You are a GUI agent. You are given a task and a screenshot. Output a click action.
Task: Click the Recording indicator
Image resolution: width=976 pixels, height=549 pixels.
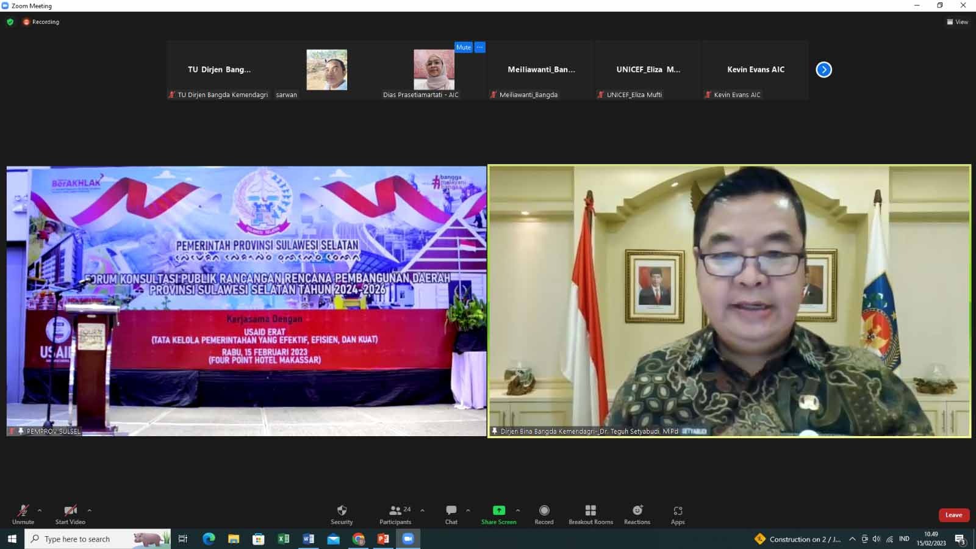(x=41, y=22)
